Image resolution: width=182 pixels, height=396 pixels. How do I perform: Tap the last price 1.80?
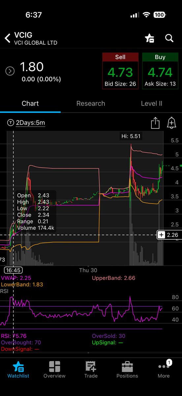(x=32, y=67)
